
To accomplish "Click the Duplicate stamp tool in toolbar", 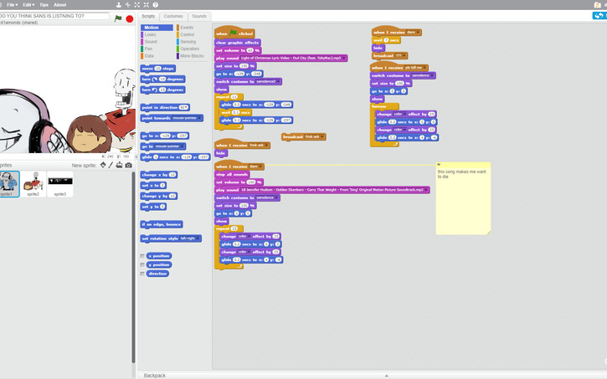I will tap(118, 5).
